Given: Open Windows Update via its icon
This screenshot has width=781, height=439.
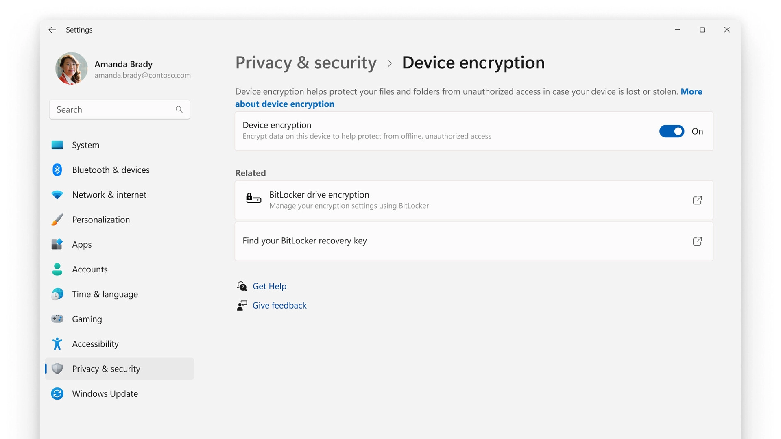Looking at the screenshot, I should pos(57,393).
